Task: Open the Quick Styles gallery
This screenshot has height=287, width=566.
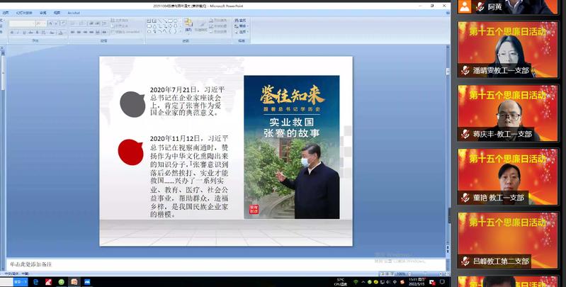Action: coord(200,26)
